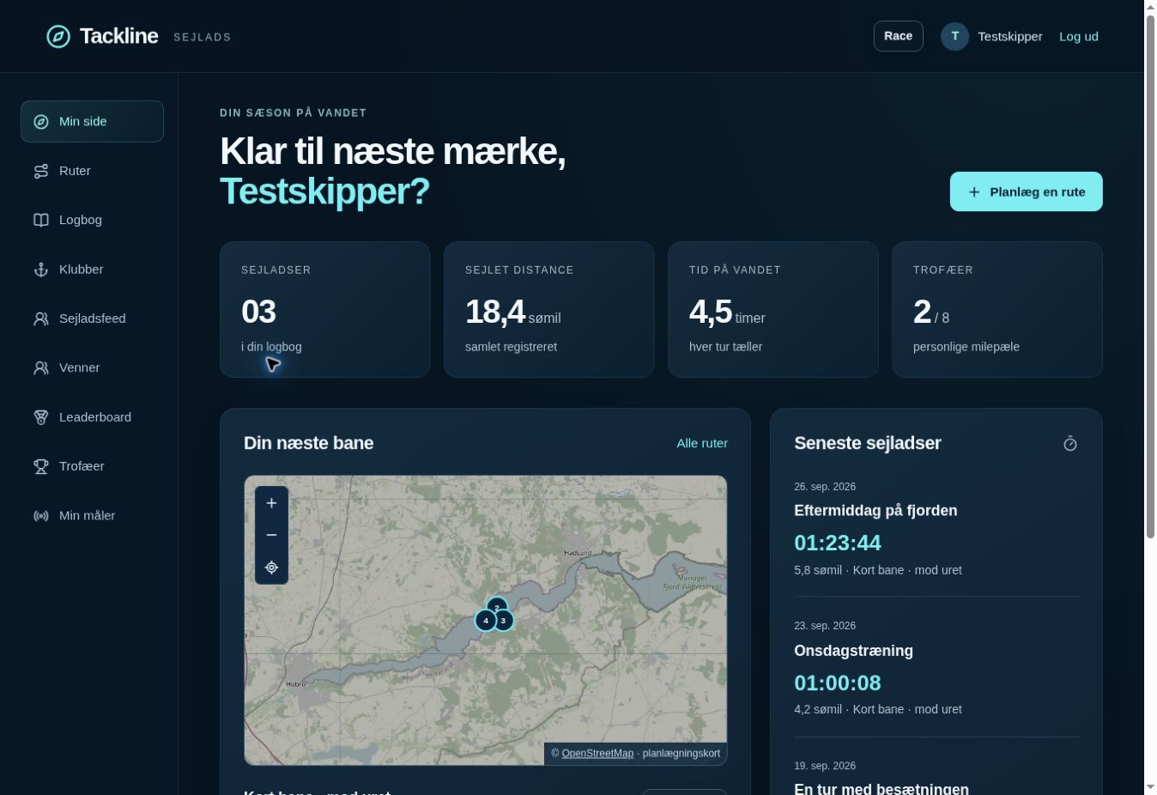The image size is (1157, 795).
Task: Zoom in on the map
Action: [x=271, y=503]
